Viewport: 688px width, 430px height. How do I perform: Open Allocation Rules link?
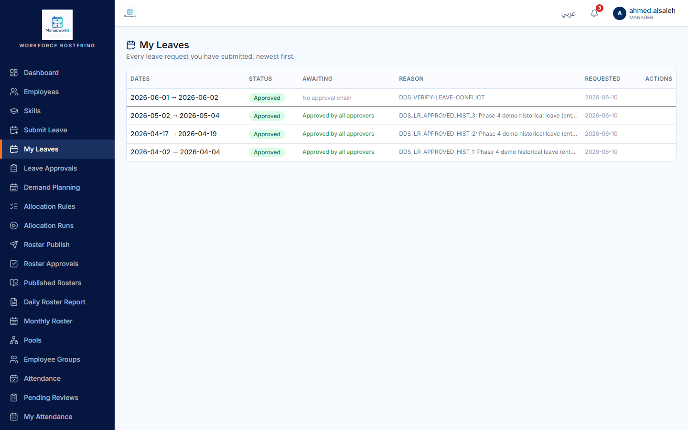click(x=57, y=206)
